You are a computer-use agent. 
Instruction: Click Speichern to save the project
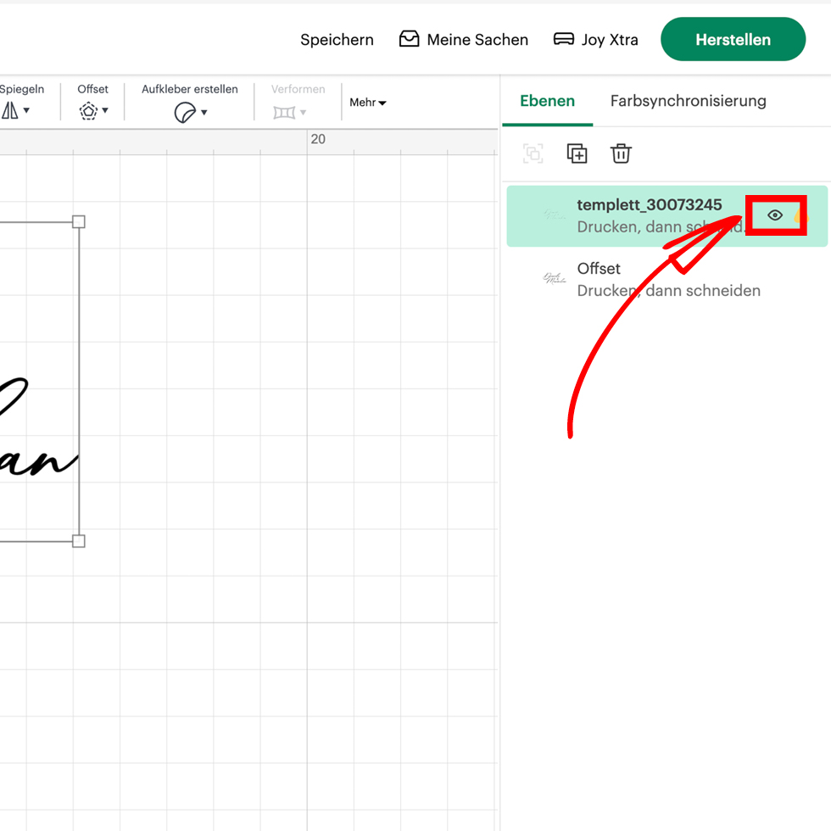point(337,40)
